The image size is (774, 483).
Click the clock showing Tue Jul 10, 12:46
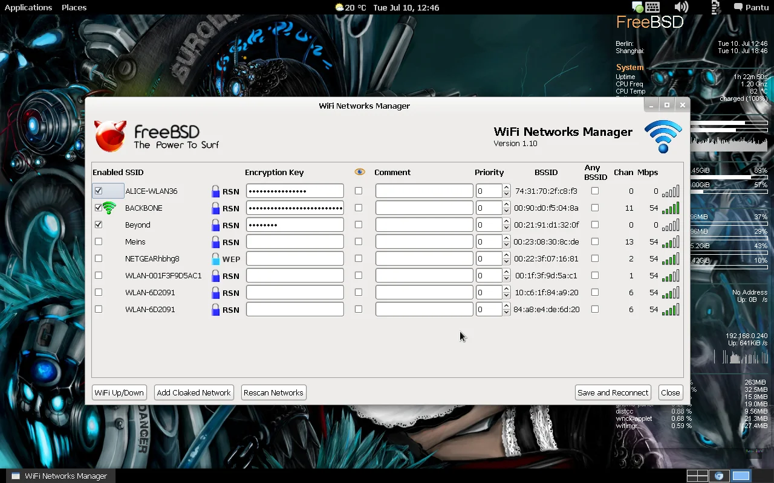pyautogui.click(x=406, y=7)
